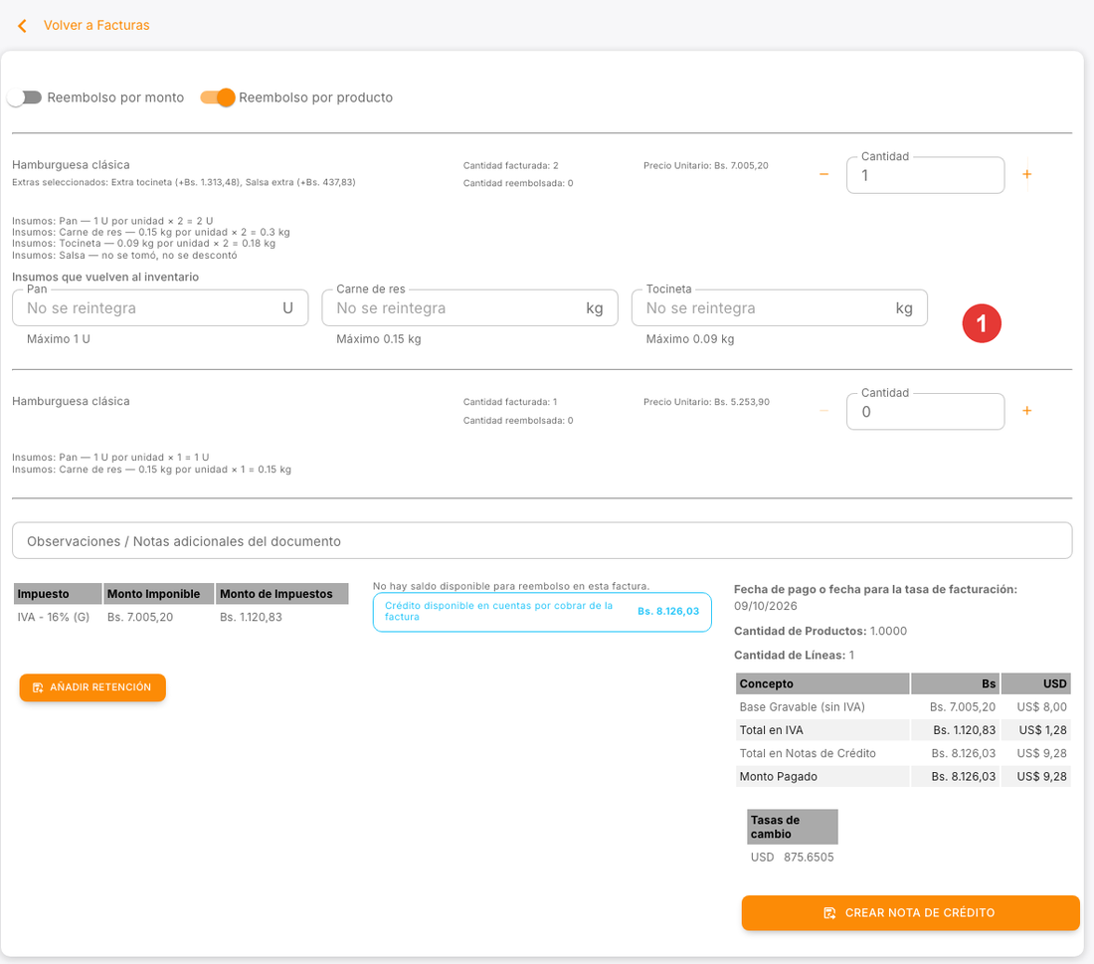
Task: Disable the Reembolso por producto toggle
Action: [x=217, y=97]
